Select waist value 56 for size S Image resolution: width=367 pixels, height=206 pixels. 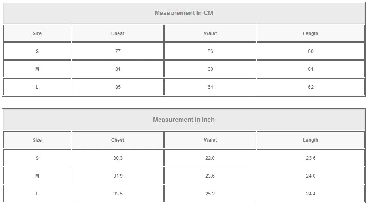coord(210,51)
